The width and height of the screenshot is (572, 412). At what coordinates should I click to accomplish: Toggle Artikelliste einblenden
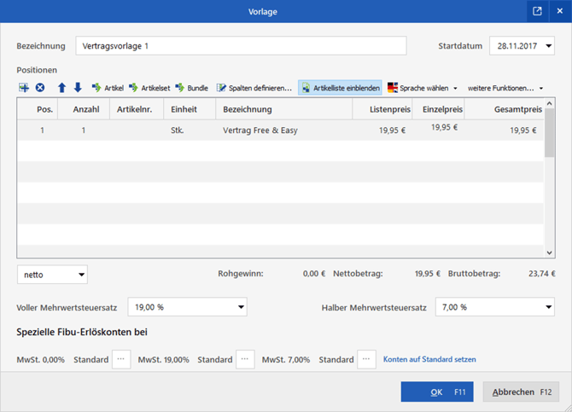click(340, 88)
